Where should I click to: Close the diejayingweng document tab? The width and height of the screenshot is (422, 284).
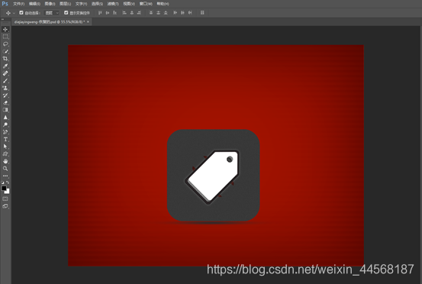pyautogui.click(x=88, y=22)
